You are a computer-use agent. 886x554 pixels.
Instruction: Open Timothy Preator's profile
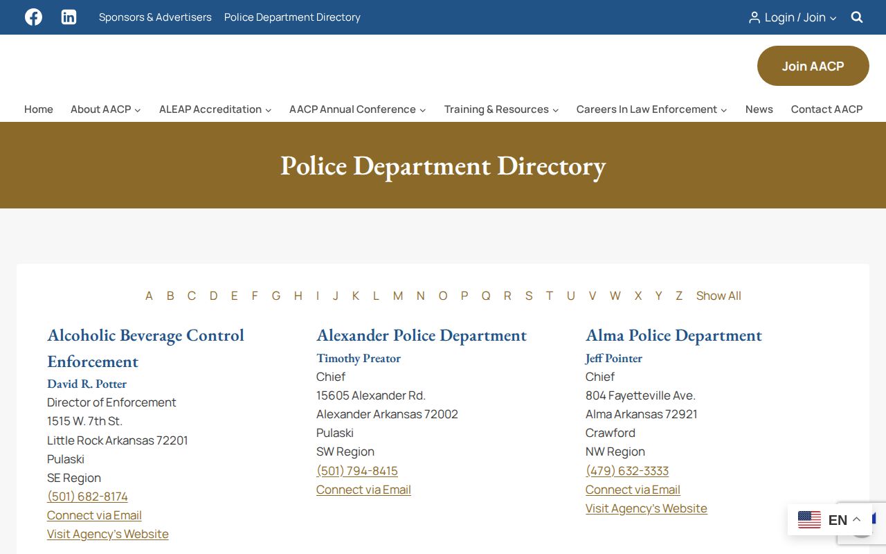click(359, 358)
